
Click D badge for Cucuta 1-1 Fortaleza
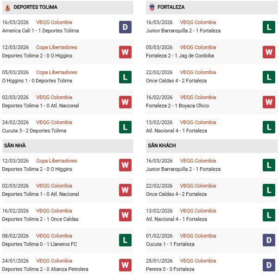tap(269, 240)
